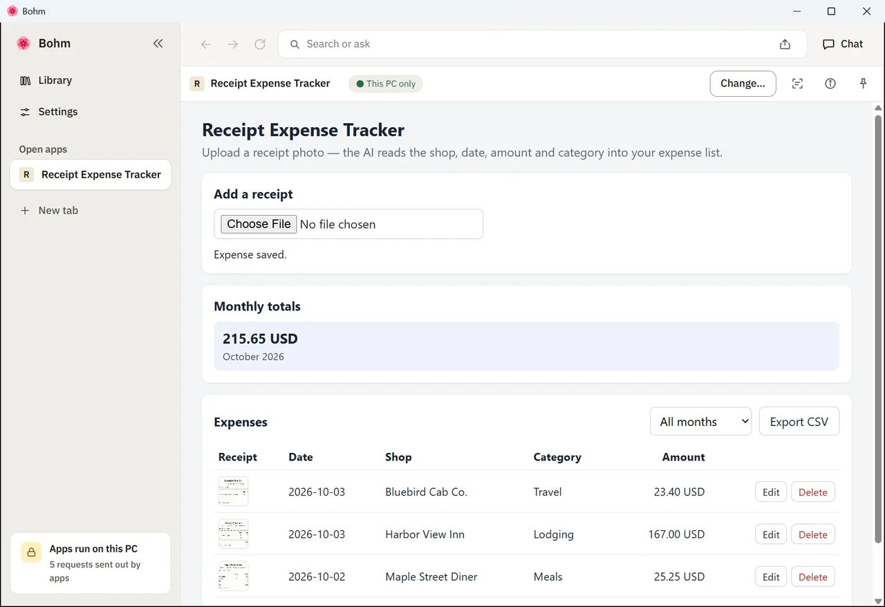Image resolution: width=885 pixels, height=607 pixels.
Task: Click the Apps run on this PC notice
Action: [x=91, y=563]
